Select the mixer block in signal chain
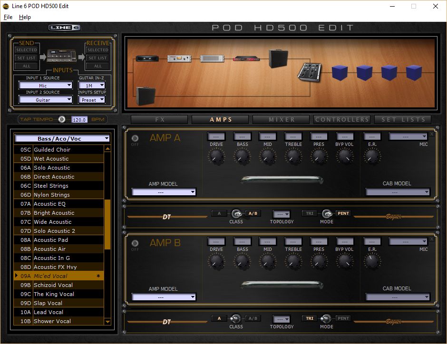The width and height of the screenshot is (447, 344). coord(309,72)
